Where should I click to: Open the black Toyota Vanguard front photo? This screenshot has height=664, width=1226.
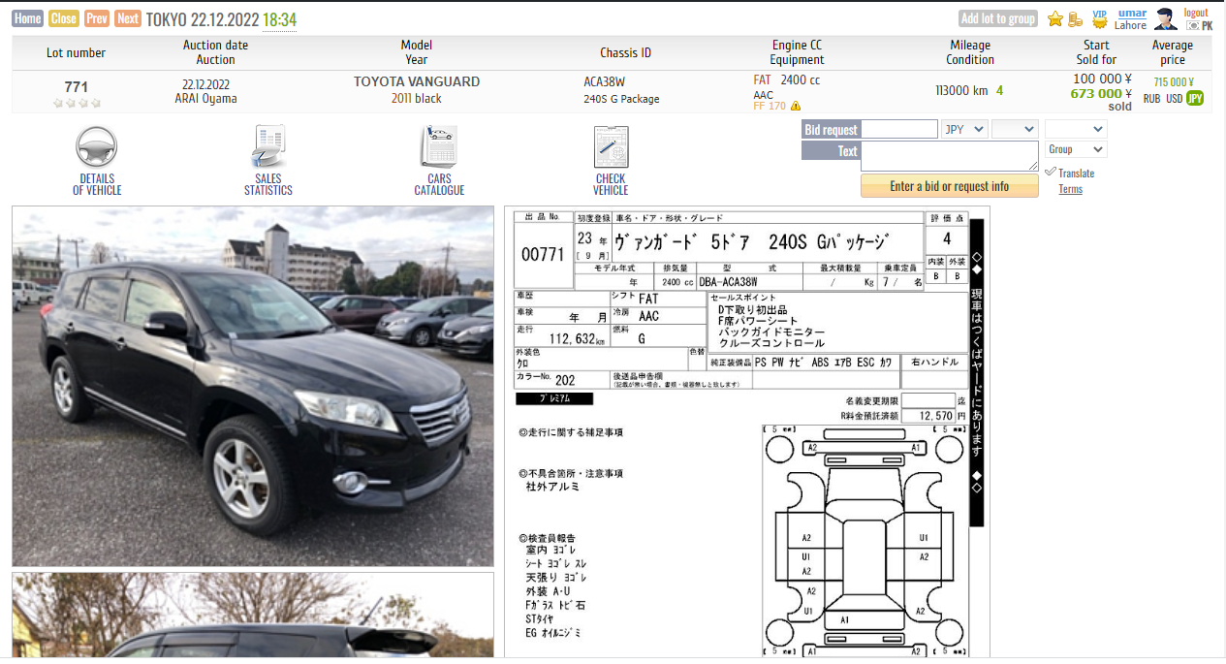click(253, 386)
